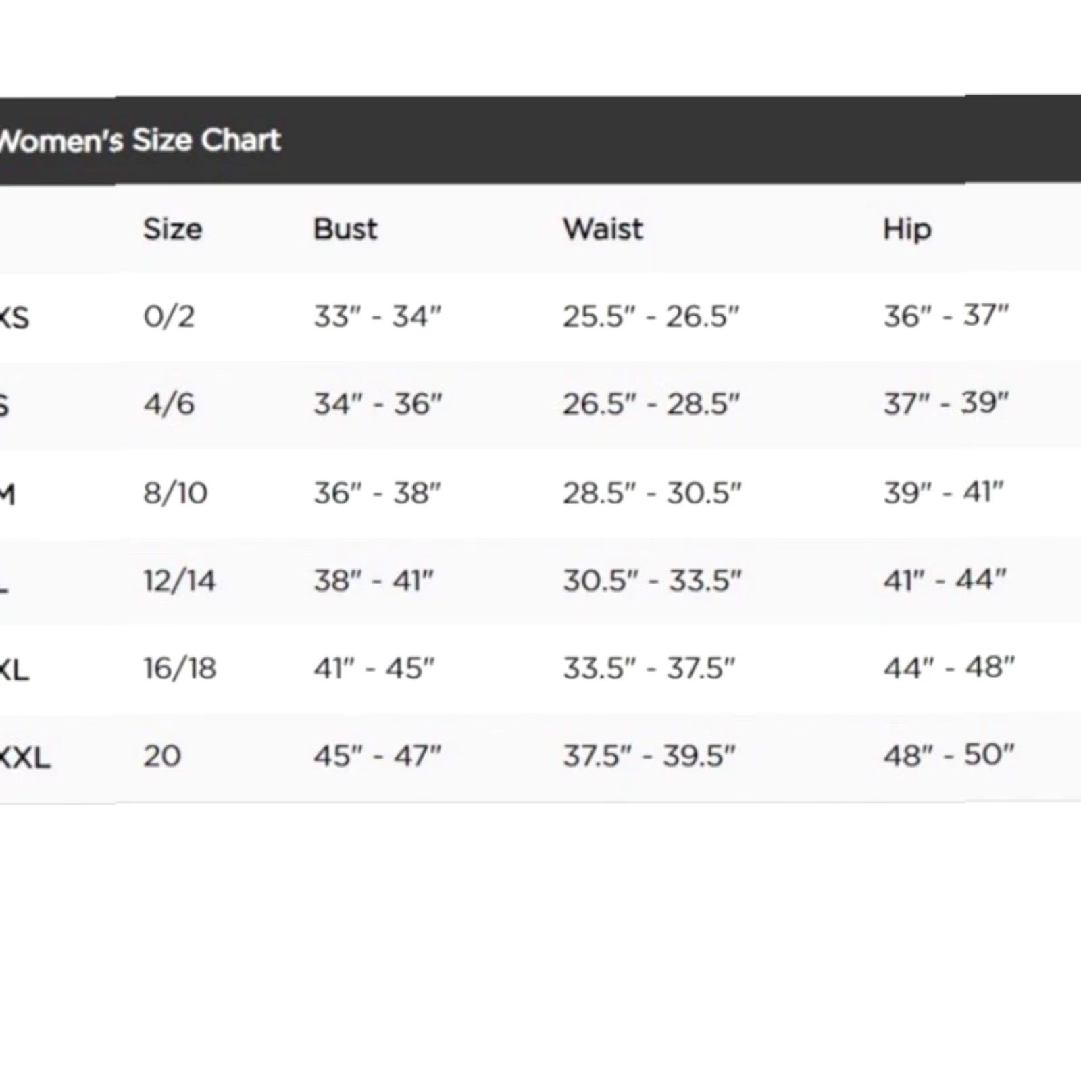Click hip value 37" - 39"

pos(947,403)
